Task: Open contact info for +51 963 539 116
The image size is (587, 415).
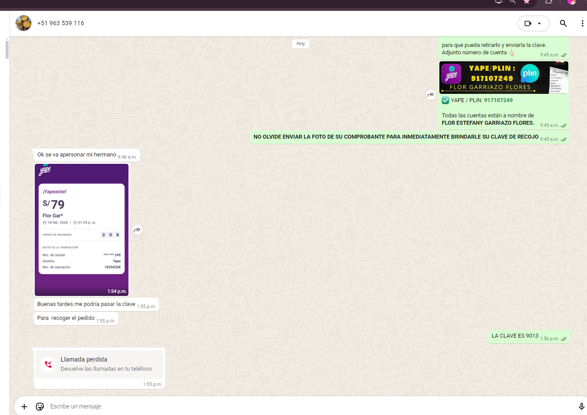Action: click(61, 23)
